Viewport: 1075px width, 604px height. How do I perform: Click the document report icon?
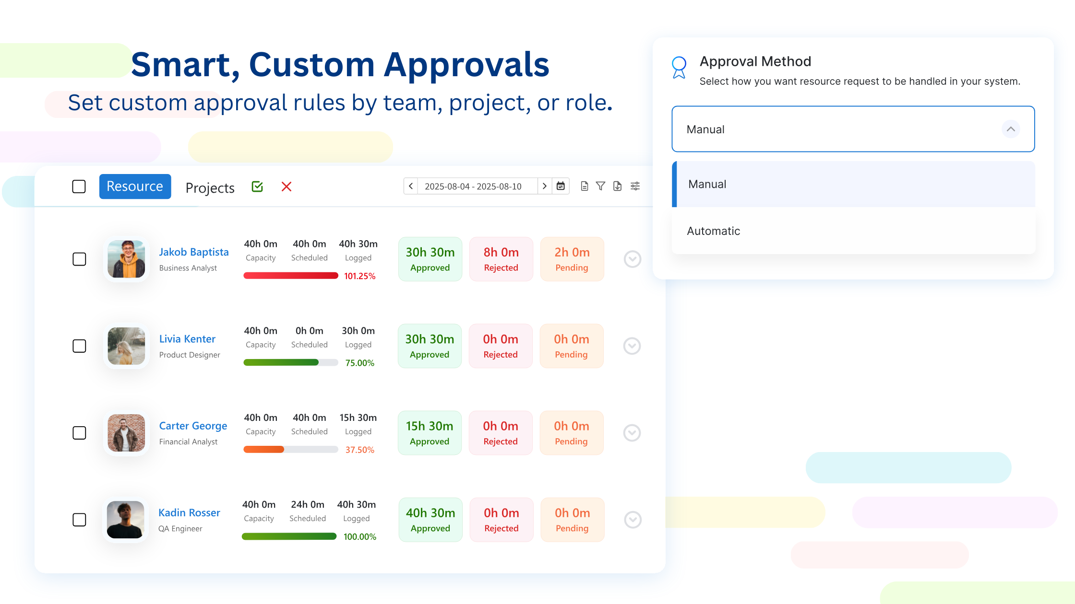point(584,186)
